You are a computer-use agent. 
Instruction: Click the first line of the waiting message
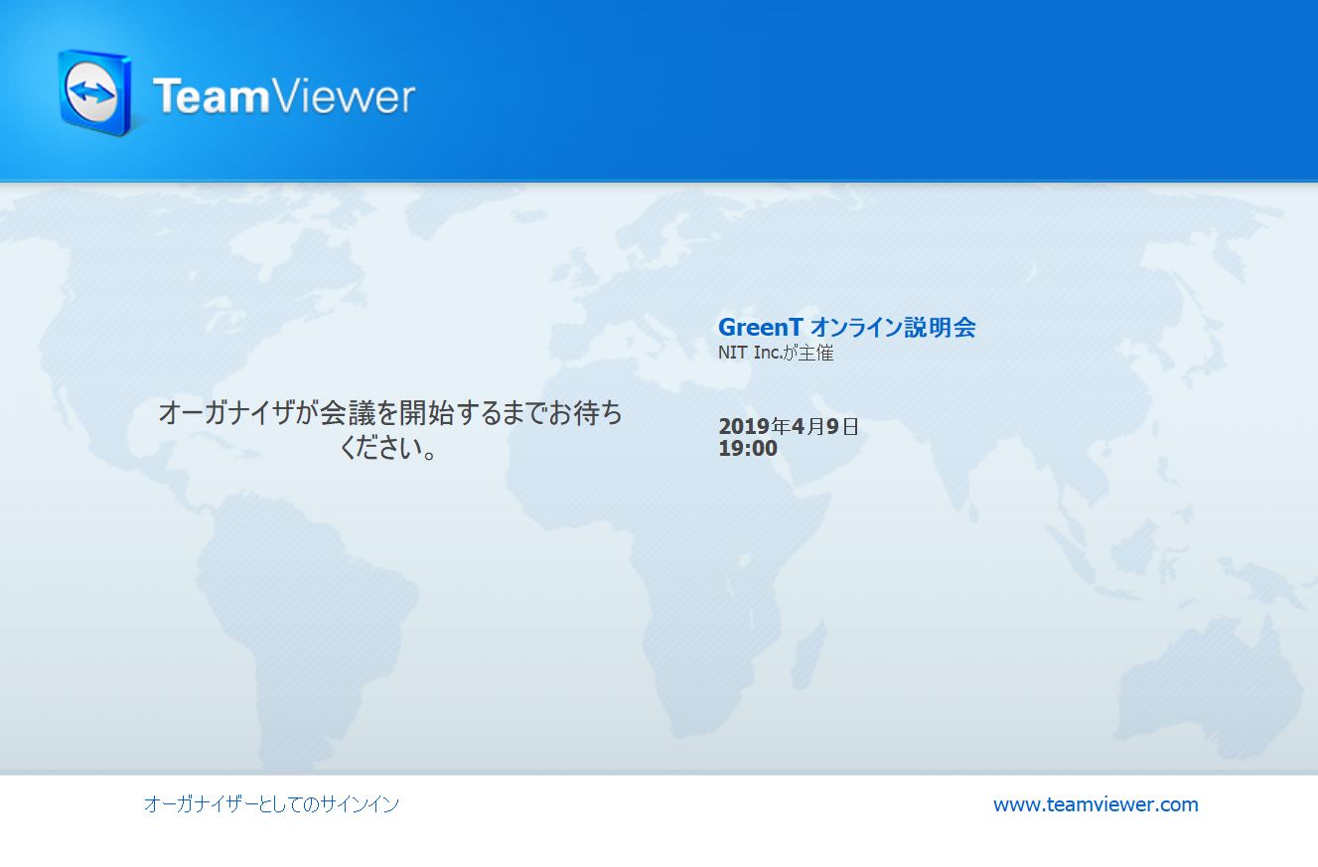(x=390, y=413)
